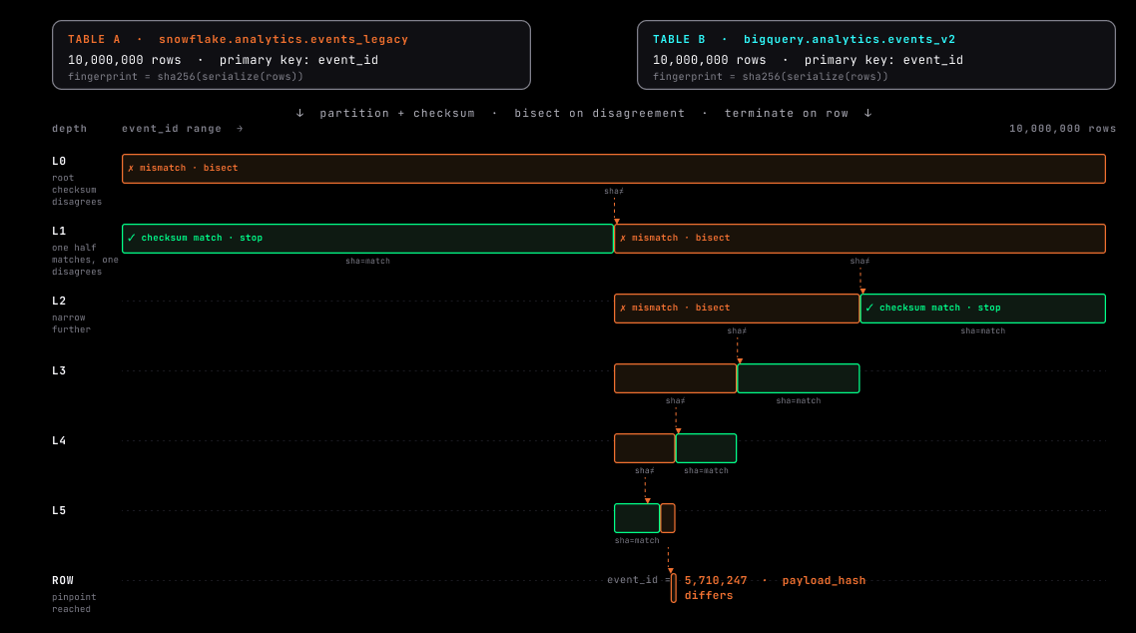The width and height of the screenshot is (1136, 633).
Task: Click the ✗ mark in the L1 mismatch bar
Action: point(623,238)
